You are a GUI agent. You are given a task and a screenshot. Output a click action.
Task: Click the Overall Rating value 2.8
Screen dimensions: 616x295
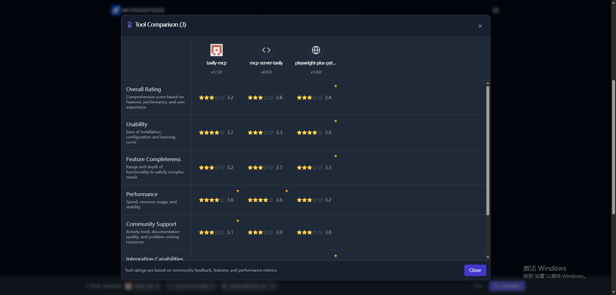279,98
